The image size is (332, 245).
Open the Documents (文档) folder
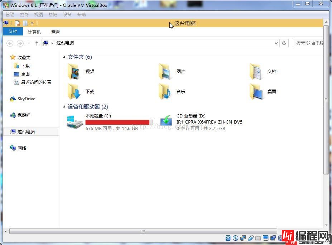click(x=256, y=72)
